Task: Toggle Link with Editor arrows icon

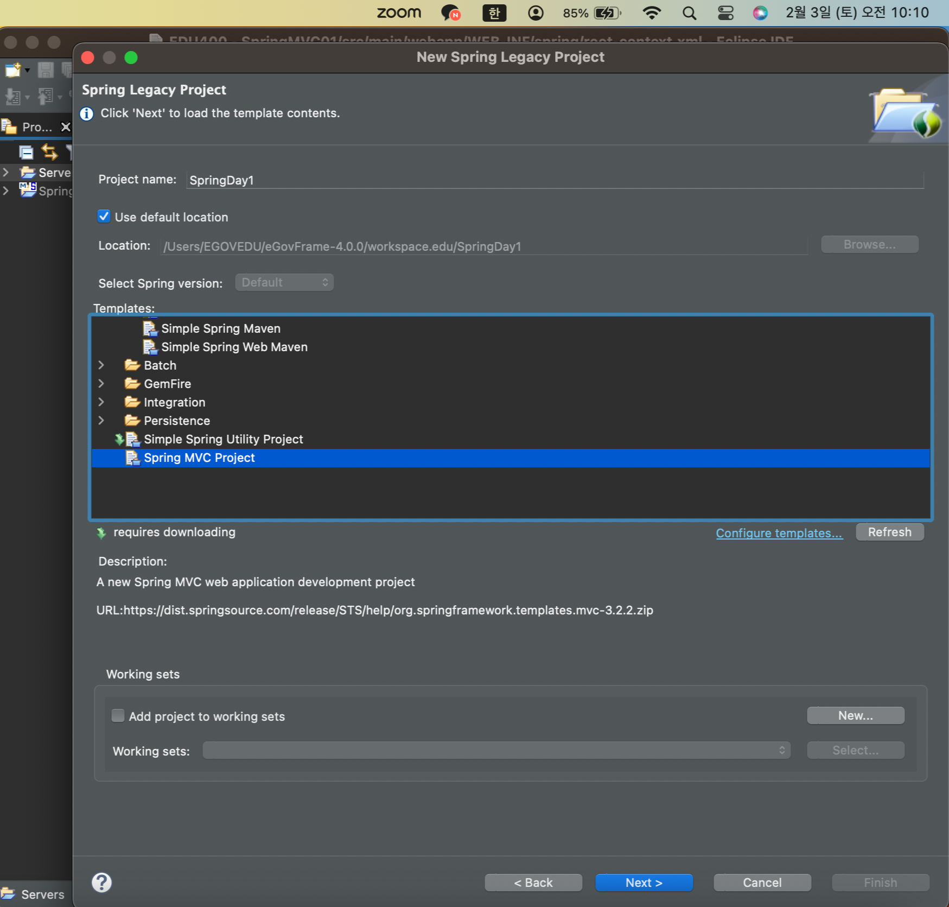Action: (x=49, y=152)
